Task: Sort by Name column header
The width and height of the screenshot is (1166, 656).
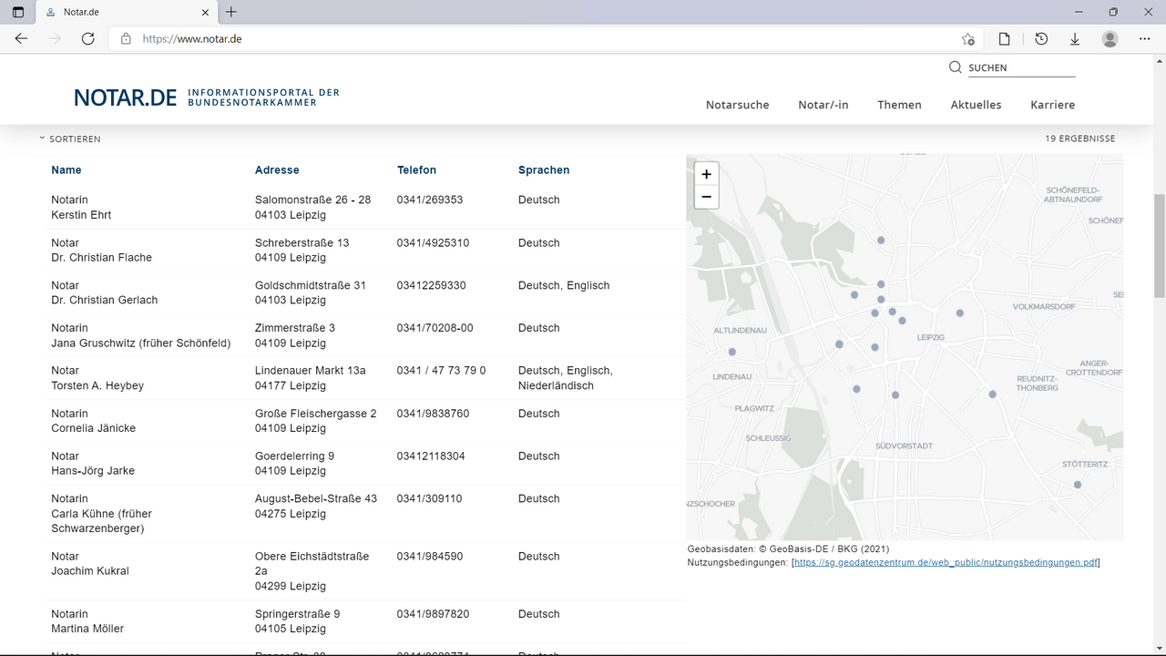Action: point(66,170)
